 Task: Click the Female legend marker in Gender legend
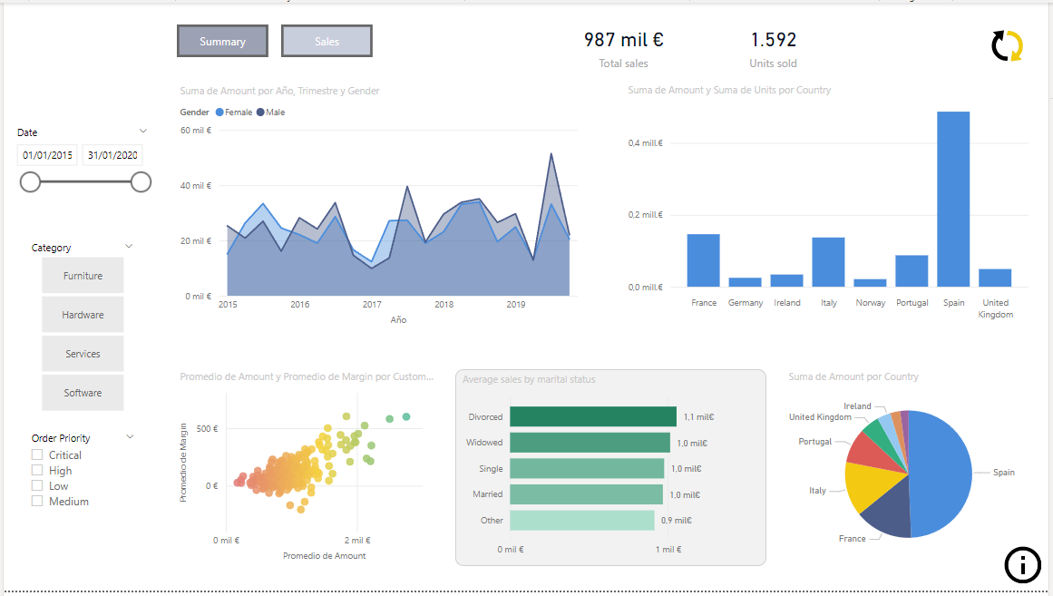coord(219,112)
